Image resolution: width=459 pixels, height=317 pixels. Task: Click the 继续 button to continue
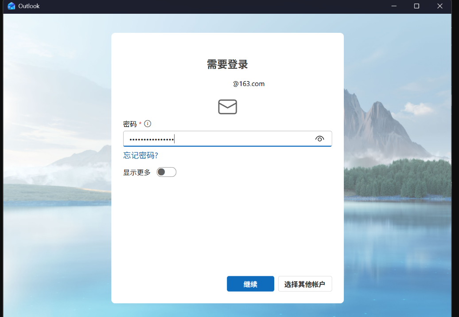point(250,284)
